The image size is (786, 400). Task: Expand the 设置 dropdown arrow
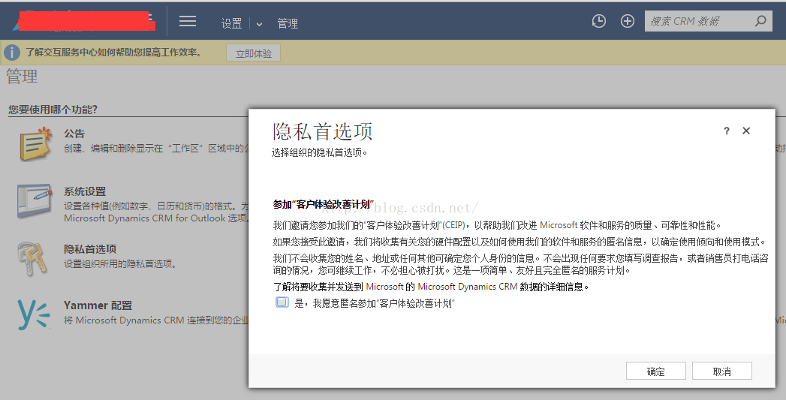coord(259,24)
